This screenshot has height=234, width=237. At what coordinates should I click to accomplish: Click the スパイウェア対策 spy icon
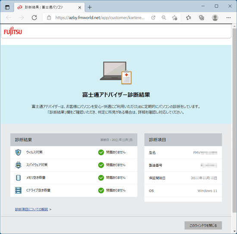[x=18, y=165]
